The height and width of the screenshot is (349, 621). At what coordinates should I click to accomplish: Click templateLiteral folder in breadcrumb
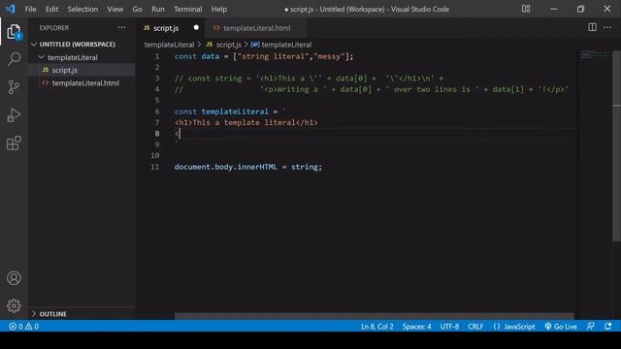[x=169, y=45]
